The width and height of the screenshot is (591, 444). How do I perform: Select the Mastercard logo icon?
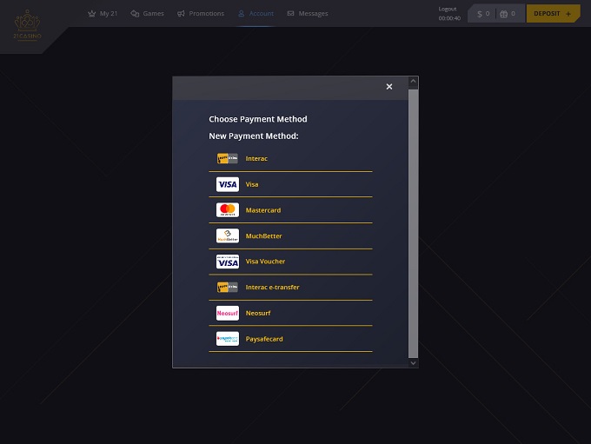point(227,210)
